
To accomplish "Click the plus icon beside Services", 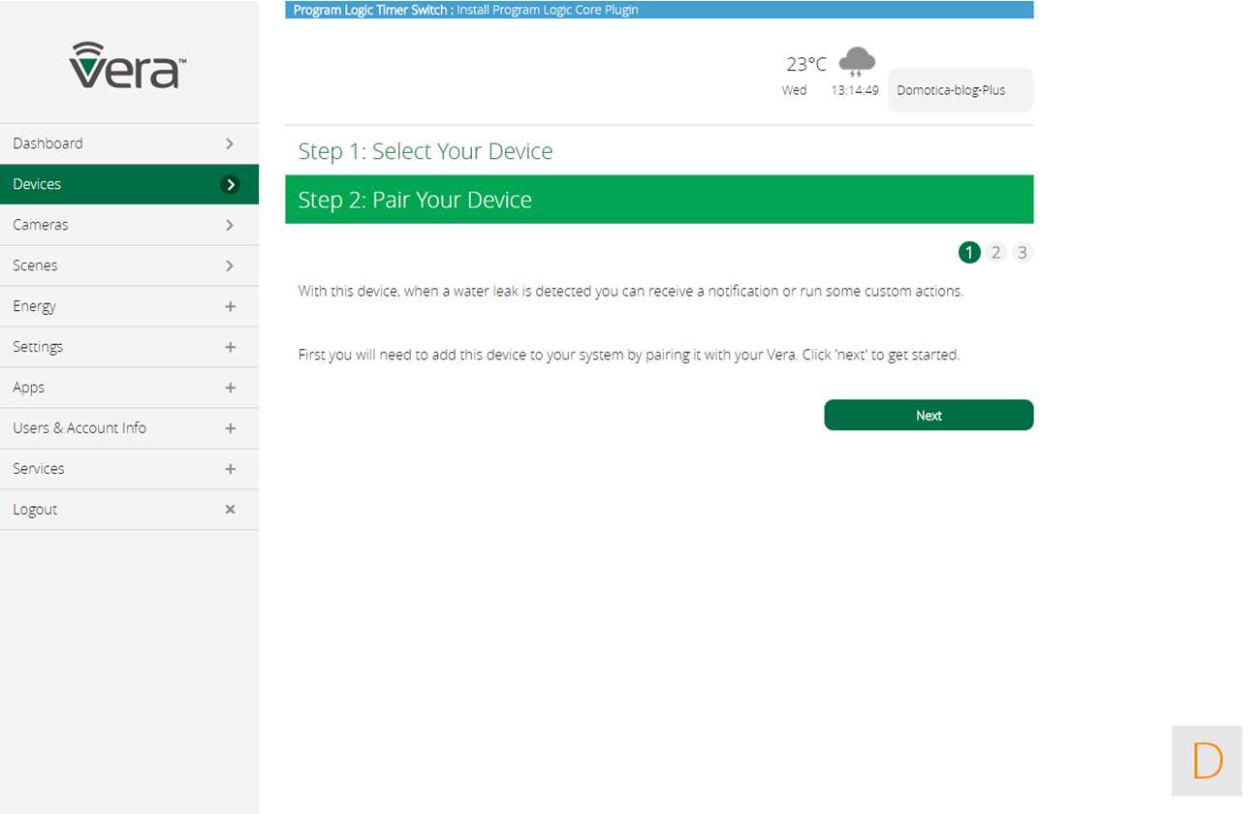I will 230,469.
